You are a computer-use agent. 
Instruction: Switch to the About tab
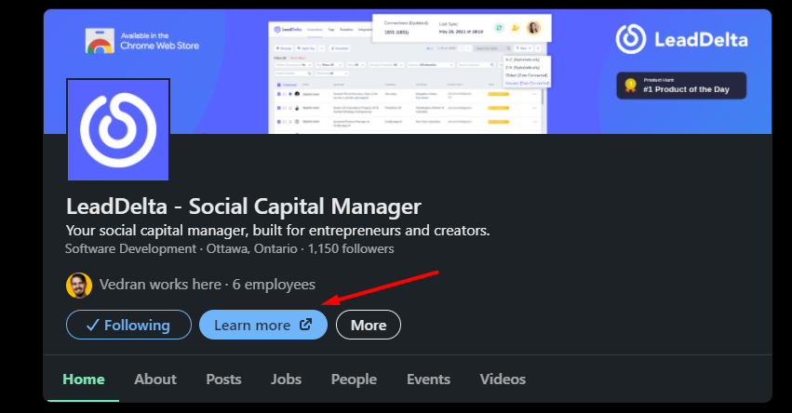[155, 380]
